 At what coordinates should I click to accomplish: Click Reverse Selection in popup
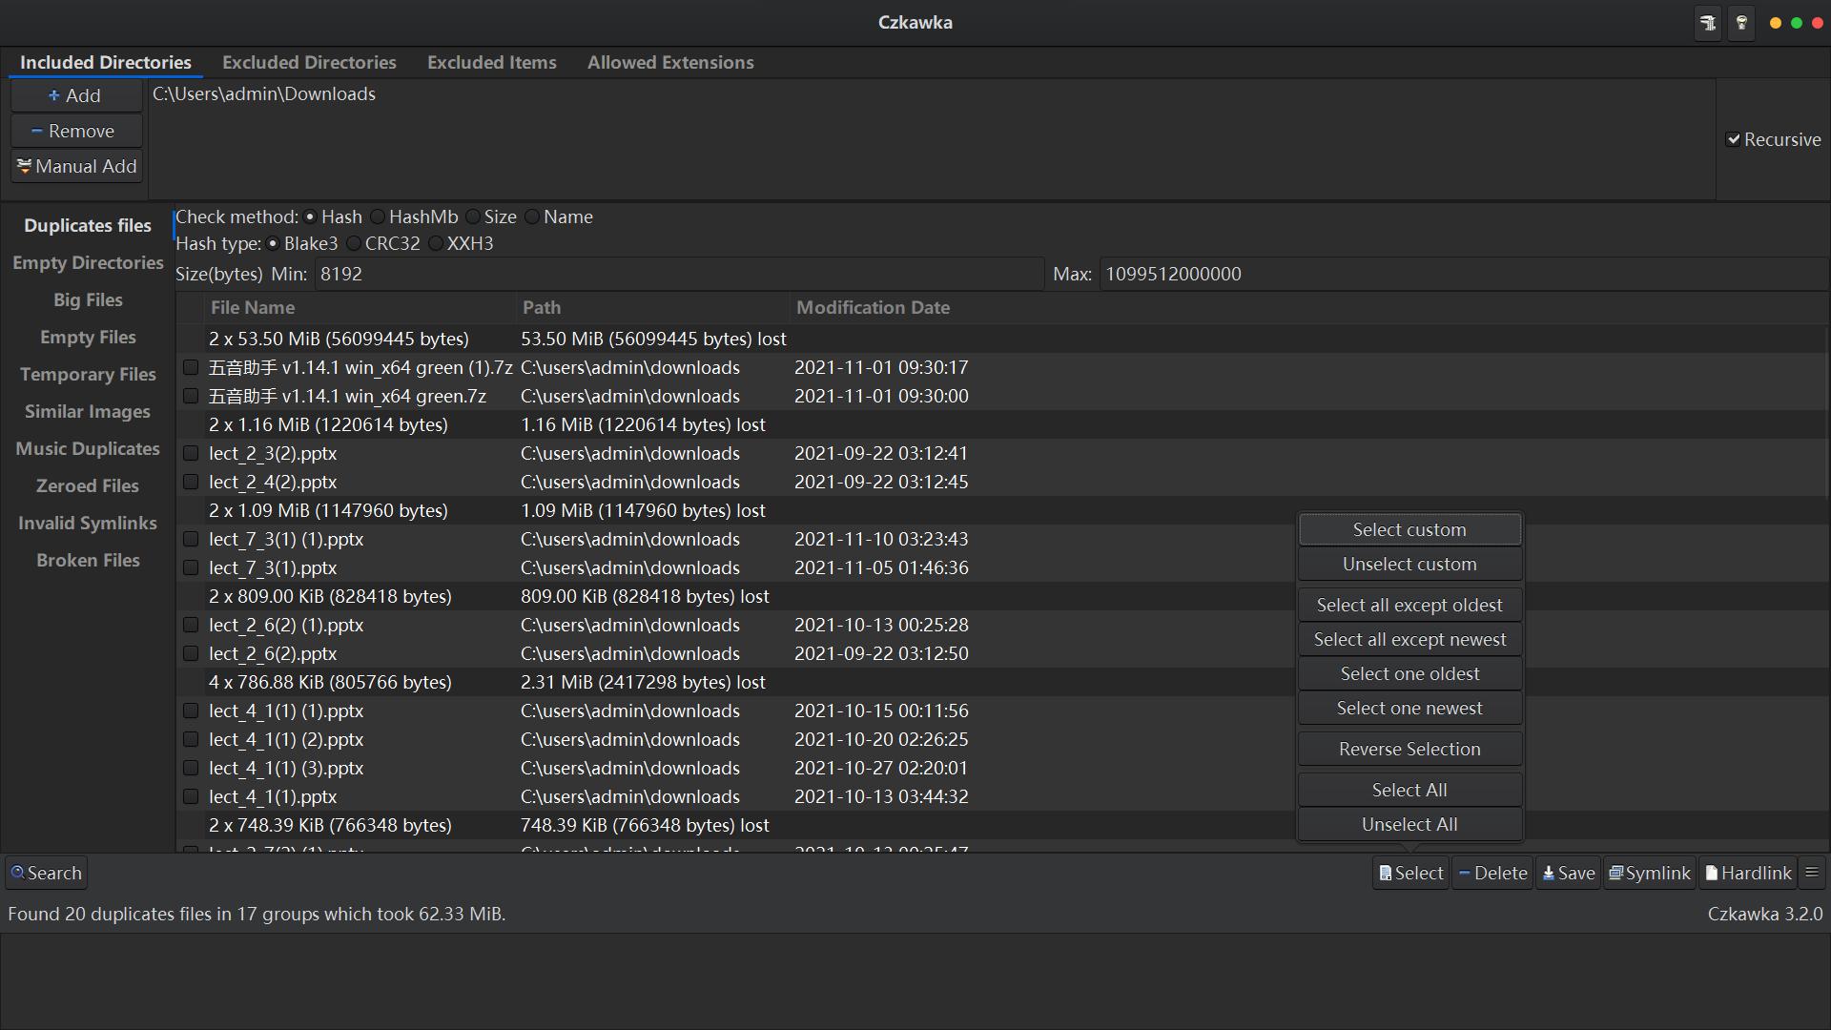pos(1409,749)
